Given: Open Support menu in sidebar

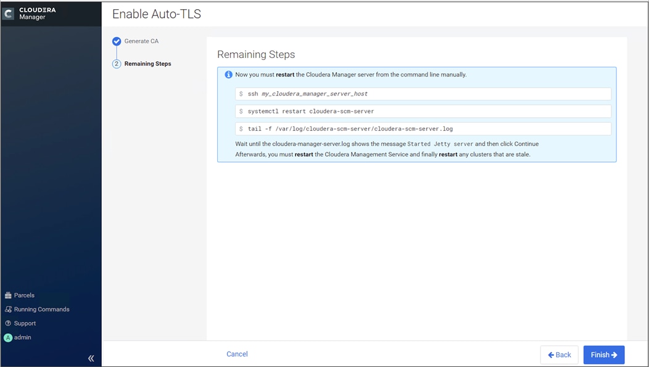Looking at the screenshot, I should [x=25, y=324].
